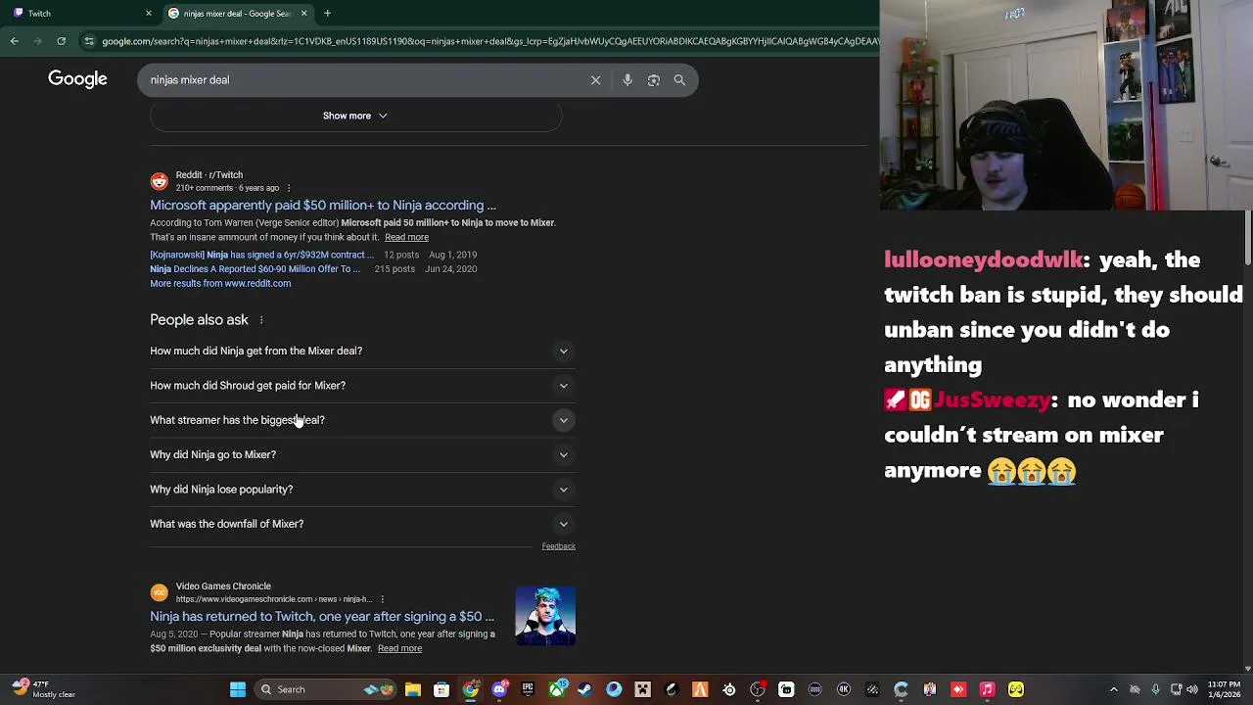Open Reddit result options three-dot menu
Screen dimensions: 1253x705
[x=288, y=188]
